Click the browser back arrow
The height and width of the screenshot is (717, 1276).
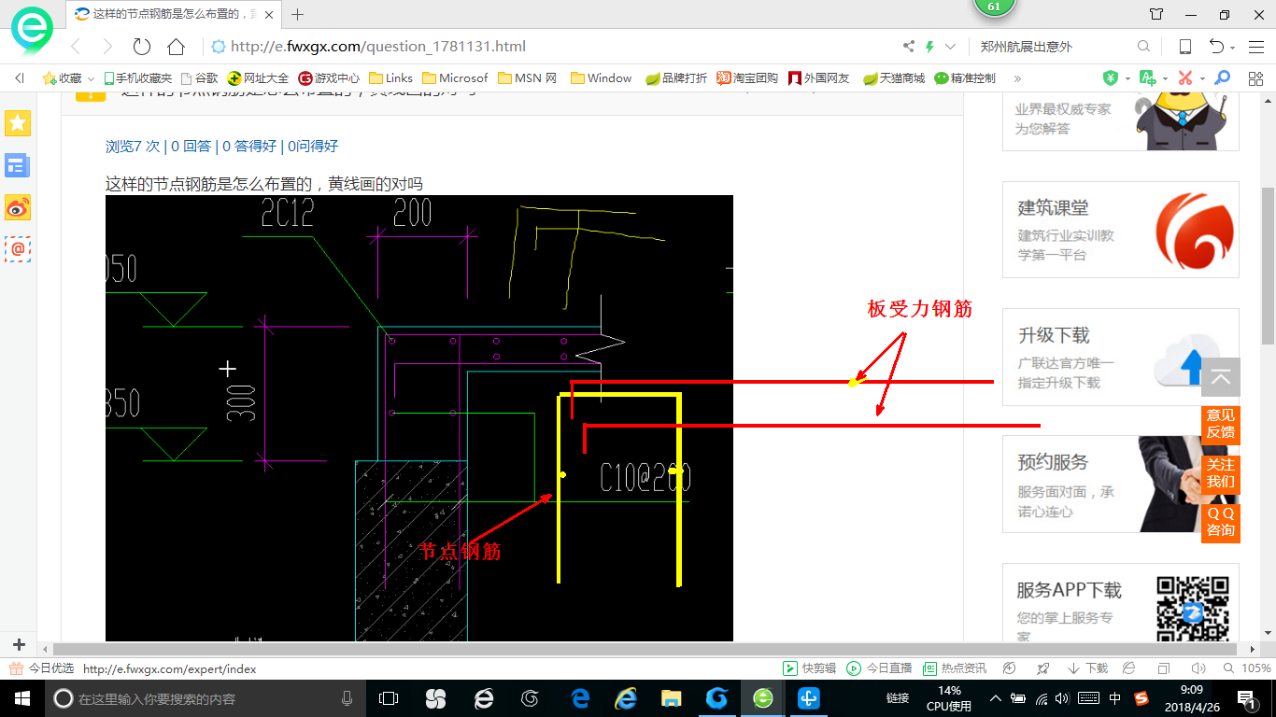tap(77, 47)
